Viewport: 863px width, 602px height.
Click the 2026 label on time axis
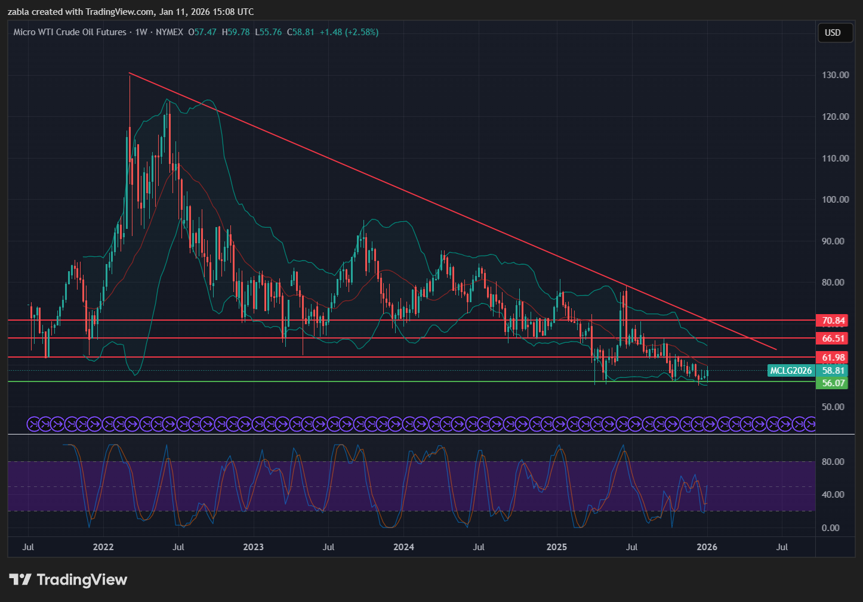707,547
